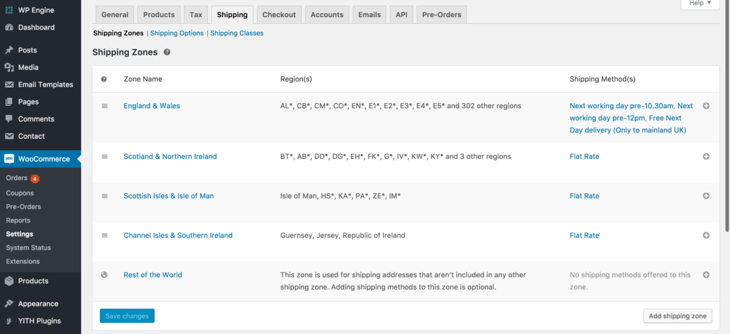The width and height of the screenshot is (730, 334).
Task: Click the Channel Isles & Southern Ireland plus icon
Action: (706, 235)
